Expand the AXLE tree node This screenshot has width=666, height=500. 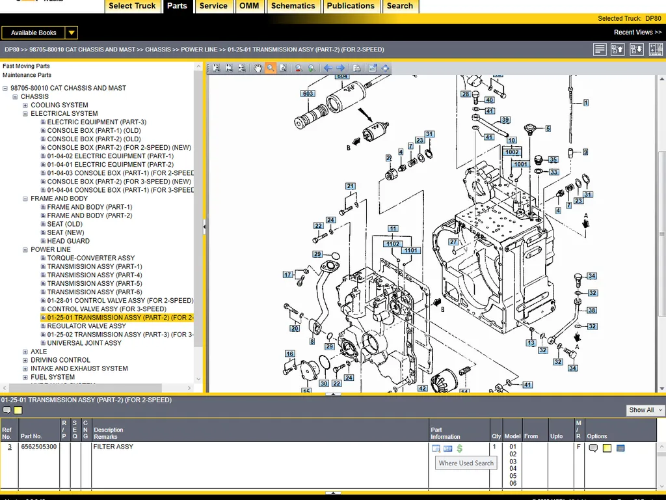(x=25, y=352)
